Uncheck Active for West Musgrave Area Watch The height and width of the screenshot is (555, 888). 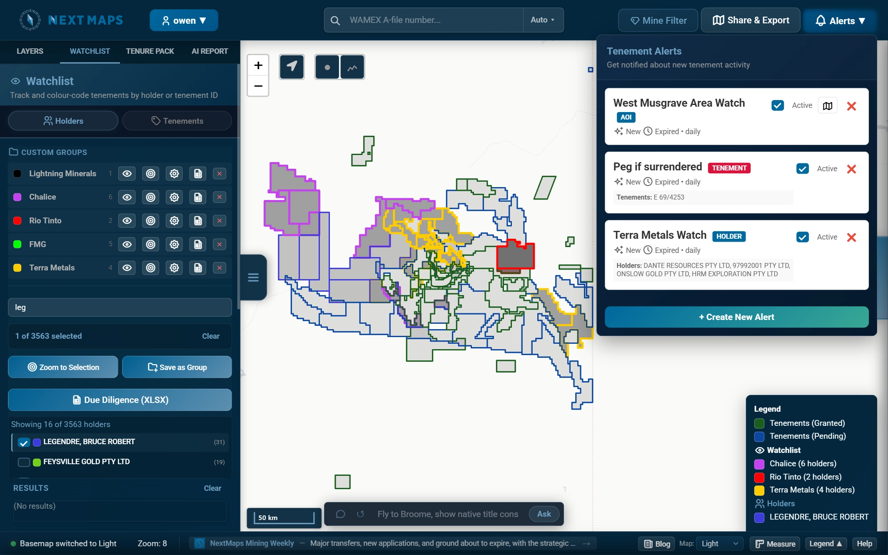click(x=777, y=105)
